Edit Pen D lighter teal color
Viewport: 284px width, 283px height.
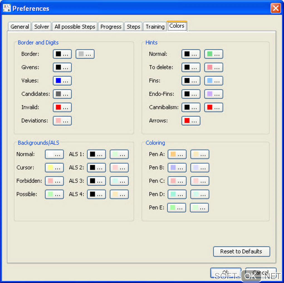click(x=200, y=194)
